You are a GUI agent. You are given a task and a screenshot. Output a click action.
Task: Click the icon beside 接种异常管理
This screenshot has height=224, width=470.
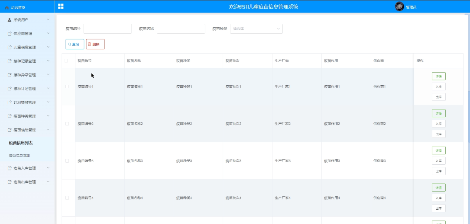click(9, 75)
